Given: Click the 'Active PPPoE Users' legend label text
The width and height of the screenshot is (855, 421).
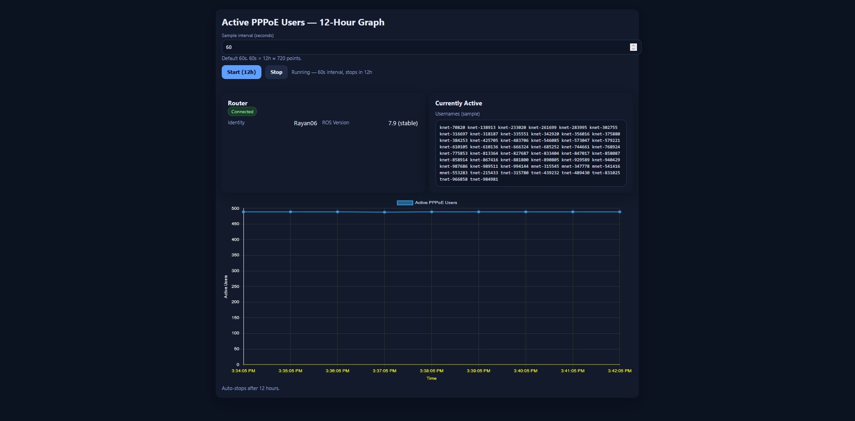Looking at the screenshot, I should 436,203.
